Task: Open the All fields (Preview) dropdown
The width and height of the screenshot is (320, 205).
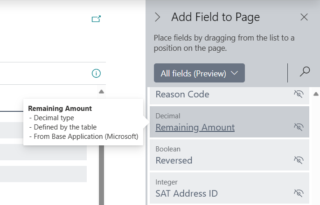Action: coord(199,73)
